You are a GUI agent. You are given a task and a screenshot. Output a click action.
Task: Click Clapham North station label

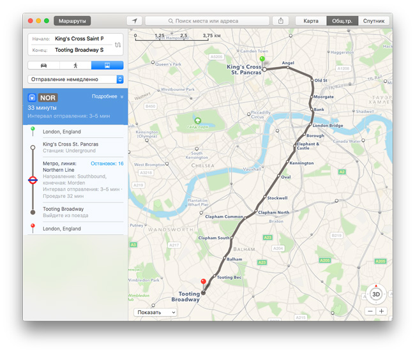click(x=273, y=213)
